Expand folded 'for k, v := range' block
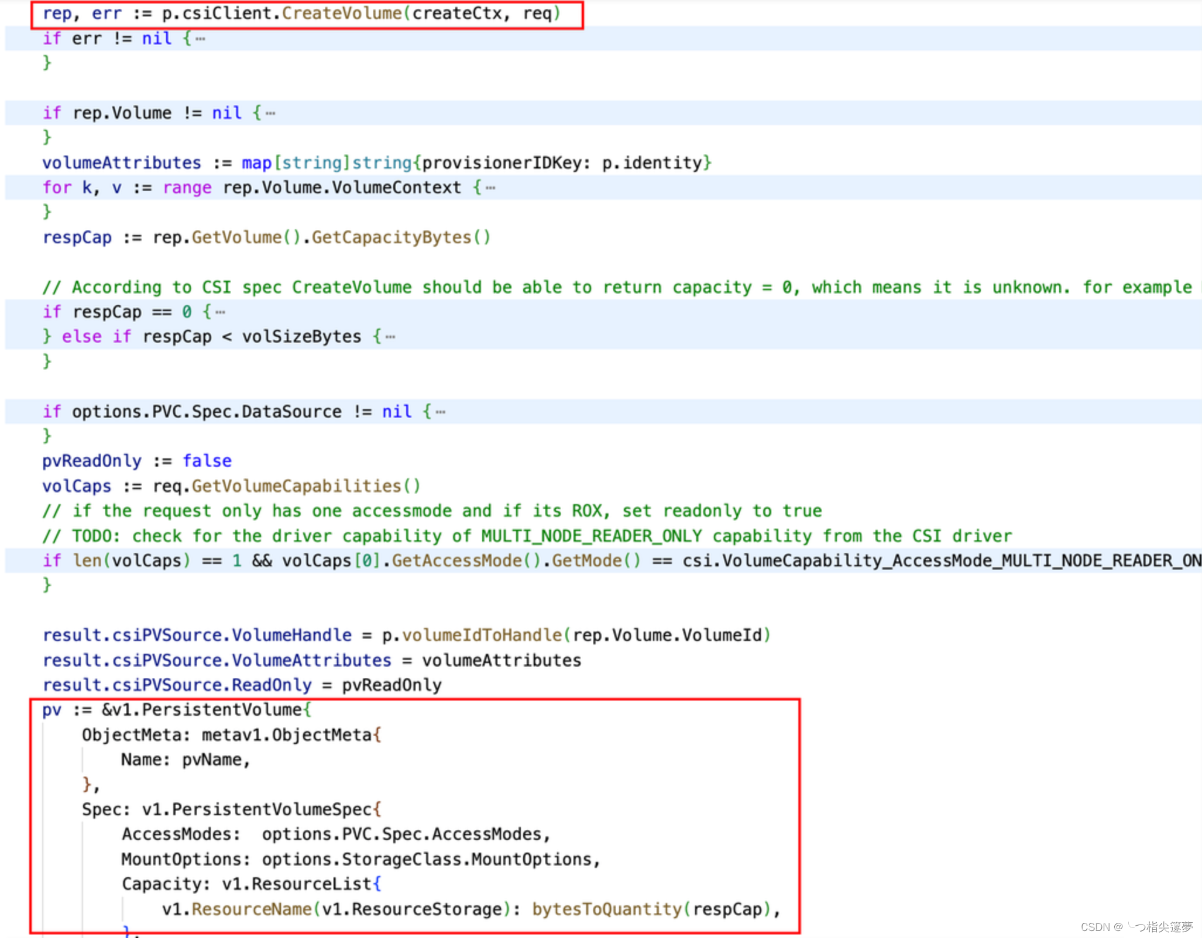The image size is (1202, 938). tap(490, 188)
